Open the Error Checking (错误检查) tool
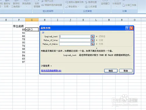Screen dimensions: 146x110 tap(92, 2)
